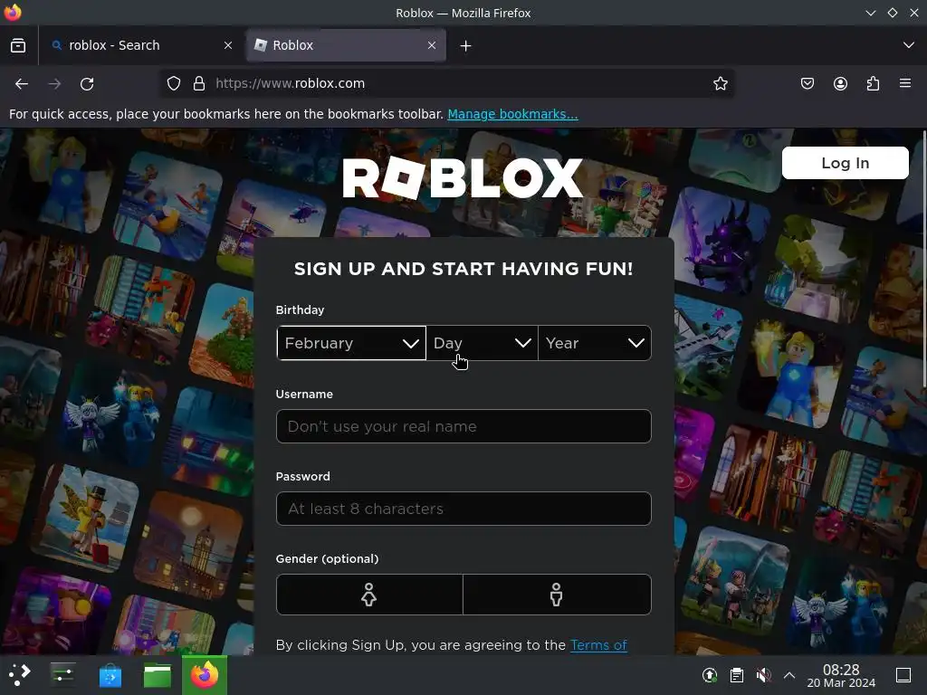Open the February month dropdown

(351, 343)
